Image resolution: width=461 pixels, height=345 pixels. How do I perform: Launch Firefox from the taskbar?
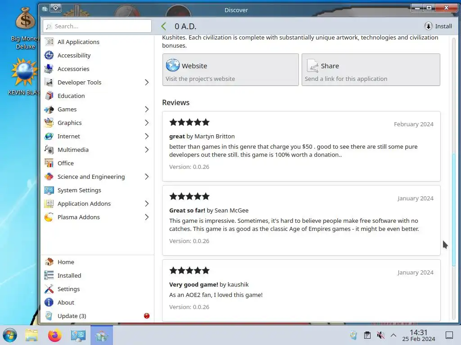pyautogui.click(x=54, y=335)
